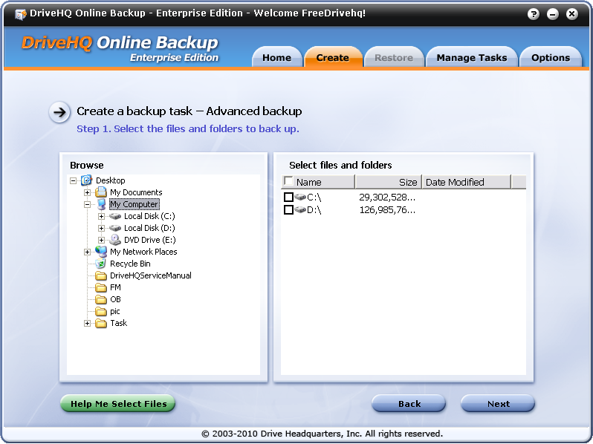Sort file list by Size column header
The height and width of the screenshot is (444, 593).
tap(388, 182)
